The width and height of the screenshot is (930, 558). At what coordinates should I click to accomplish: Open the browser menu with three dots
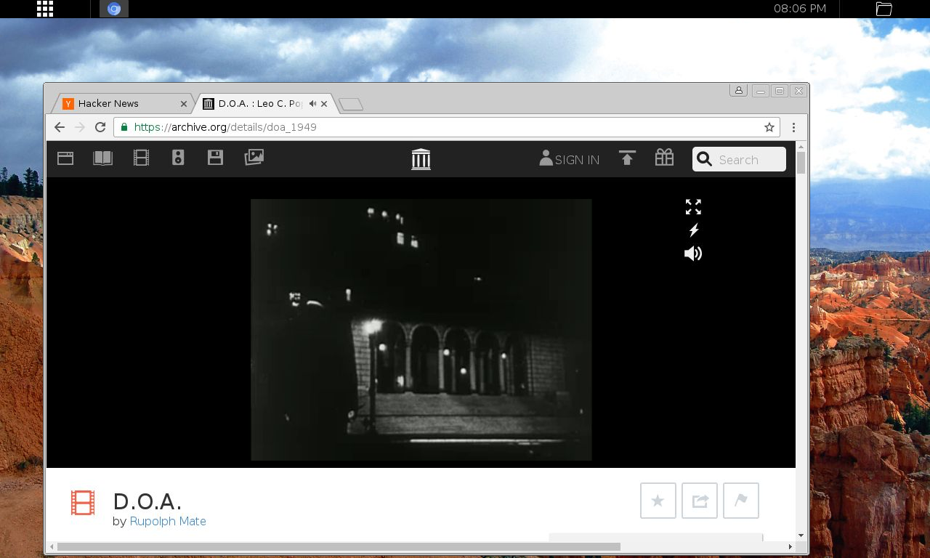click(793, 127)
